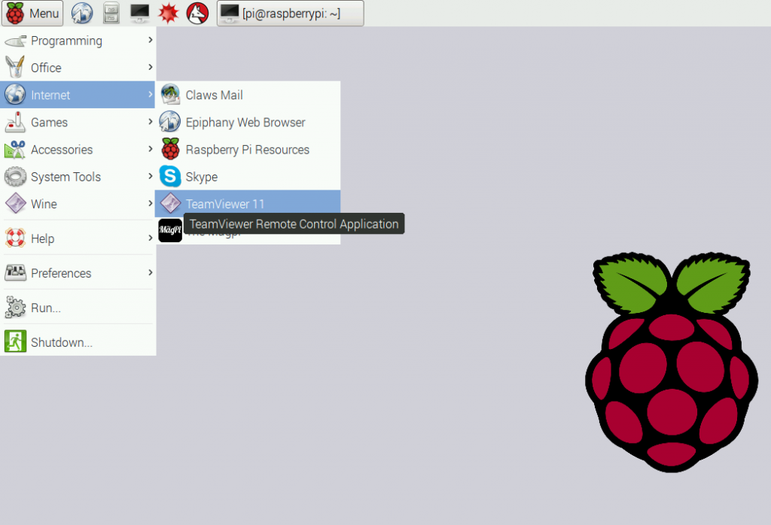
Task: Launch TeamViewer 11 from Internet submenu
Action: coord(248,204)
